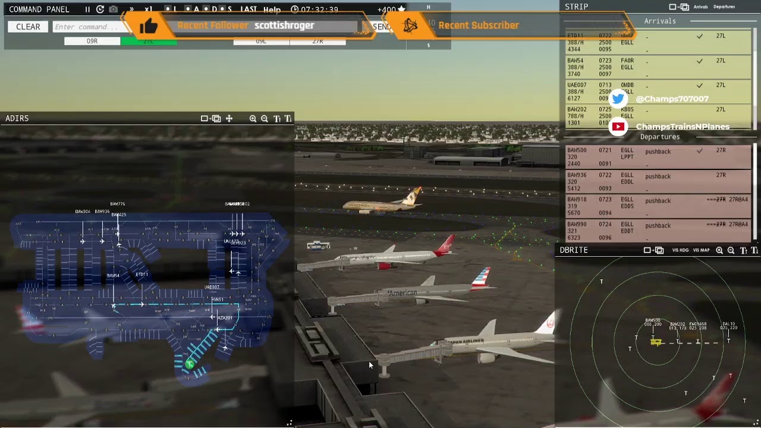761x428 pixels.
Task: Decrease DBRITE text size
Action: (x=755, y=250)
